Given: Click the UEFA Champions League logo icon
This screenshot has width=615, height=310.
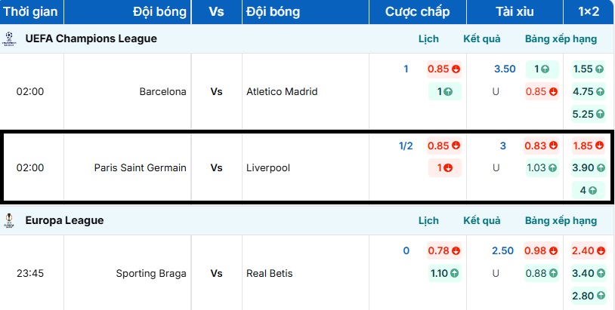Looking at the screenshot, I should 8,38.
